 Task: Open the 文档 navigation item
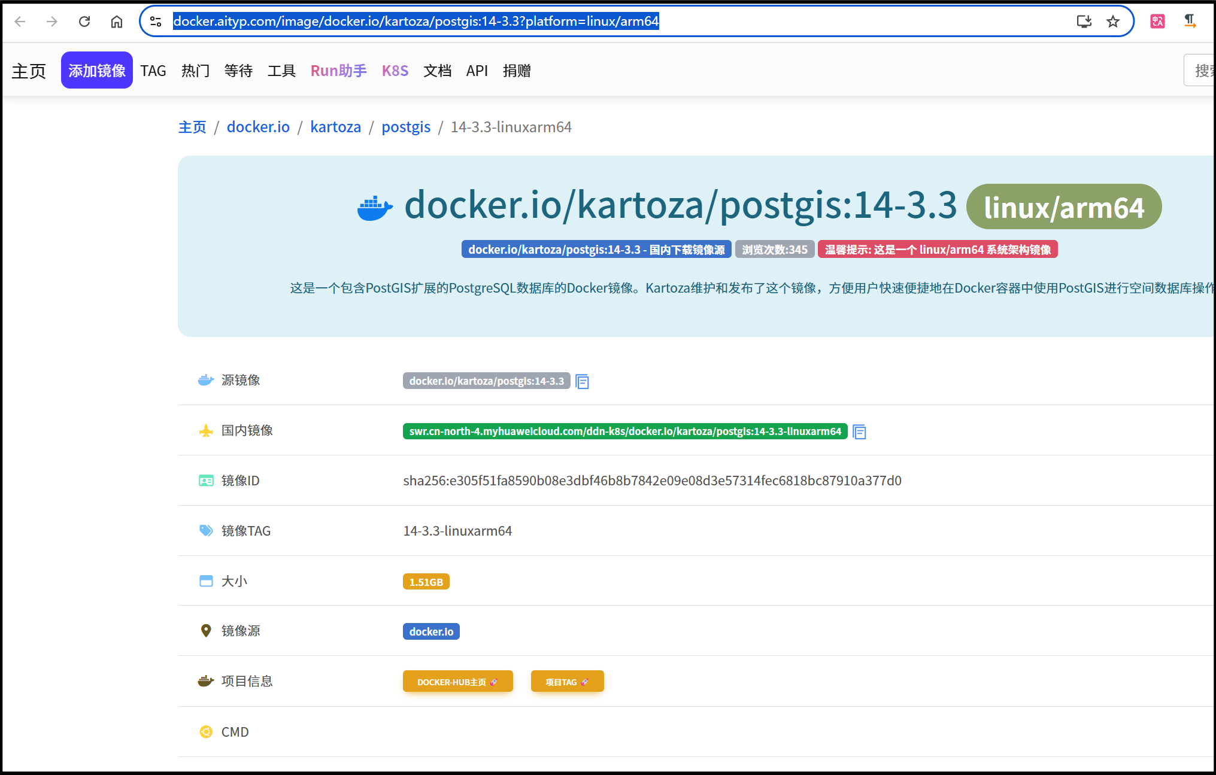click(438, 71)
